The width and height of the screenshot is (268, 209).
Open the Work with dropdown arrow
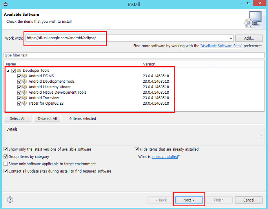231,38
